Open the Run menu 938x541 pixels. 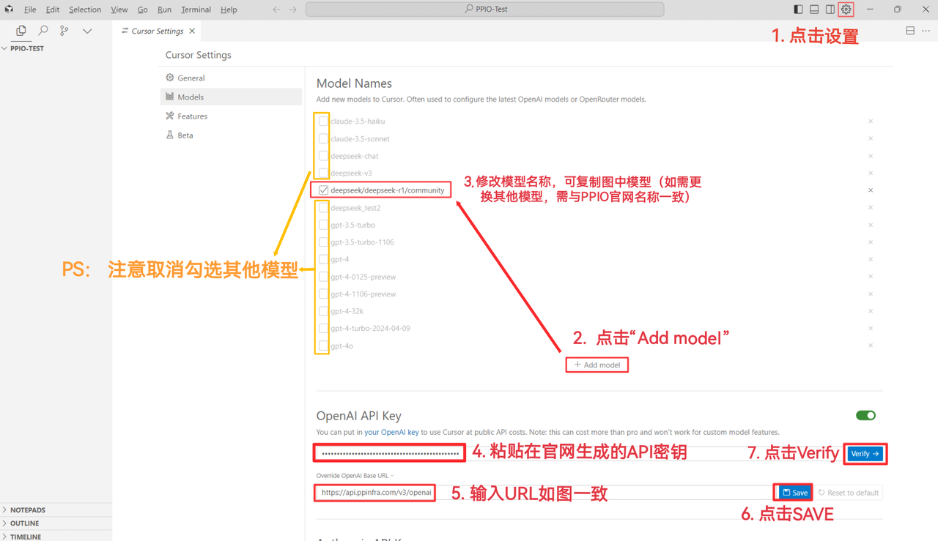click(164, 10)
